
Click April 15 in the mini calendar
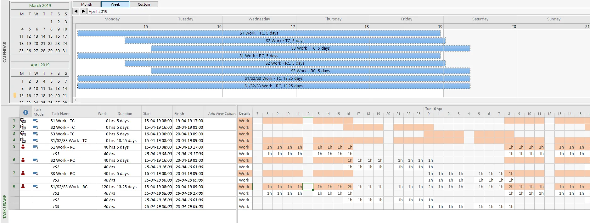(x=21, y=95)
